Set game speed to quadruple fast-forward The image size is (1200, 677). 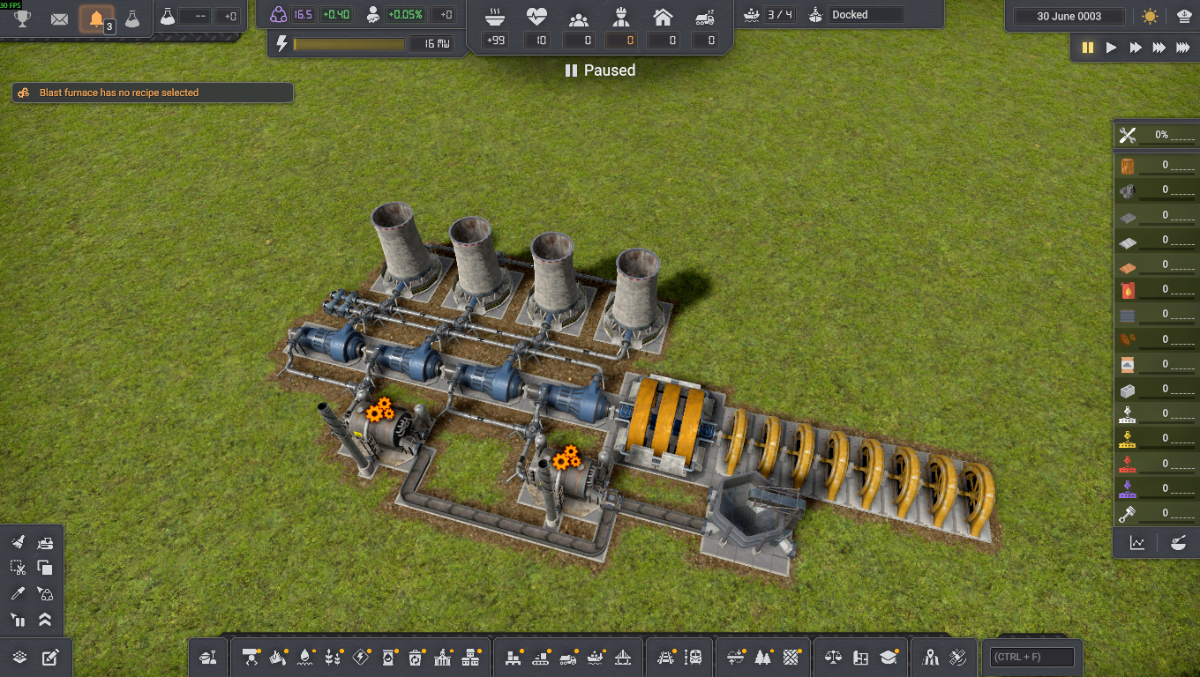[x=1183, y=48]
